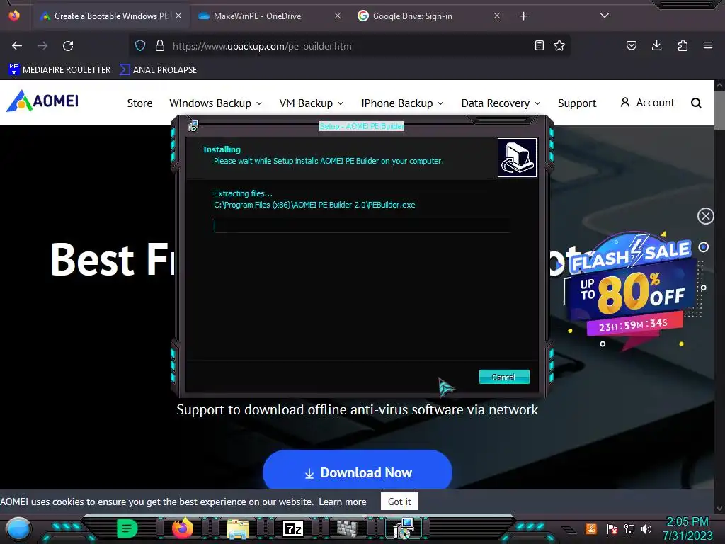The width and height of the screenshot is (725, 544).
Task: Click the URL address bar field
Action: [350, 46]
